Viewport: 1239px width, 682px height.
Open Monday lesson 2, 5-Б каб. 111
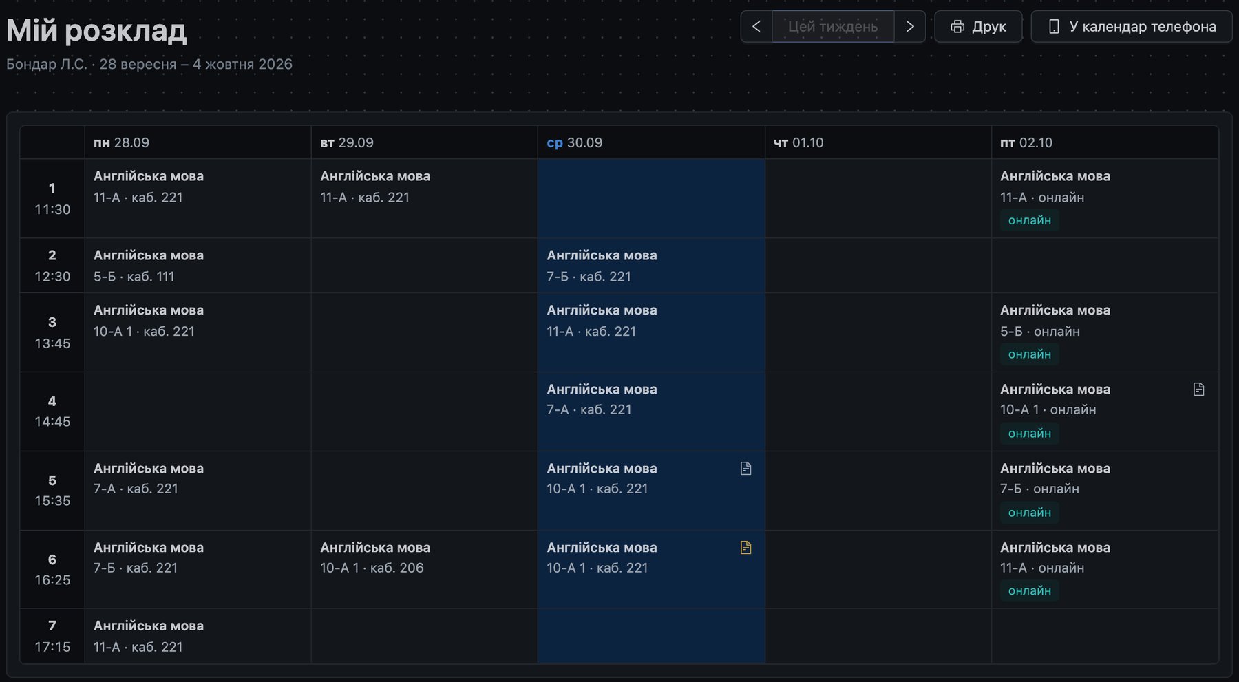click(198, 266)
